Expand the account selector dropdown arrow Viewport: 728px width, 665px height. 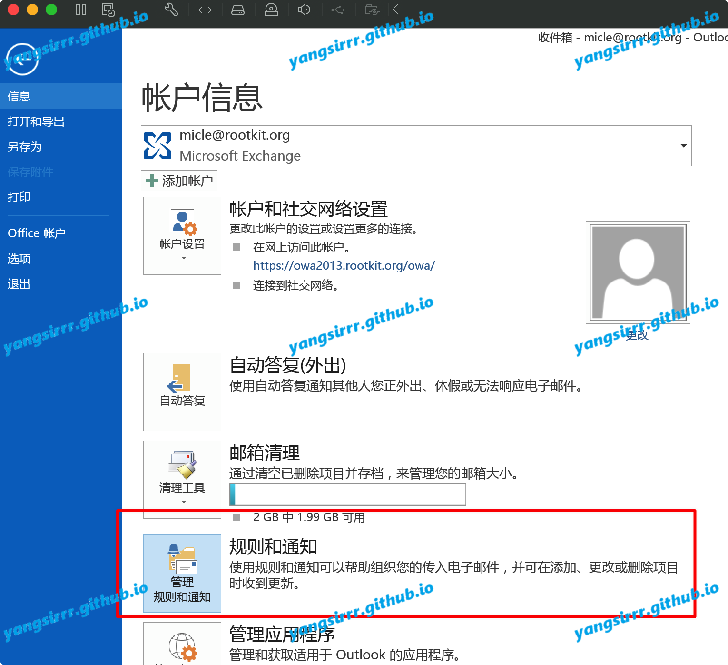[x=684, y=146]
